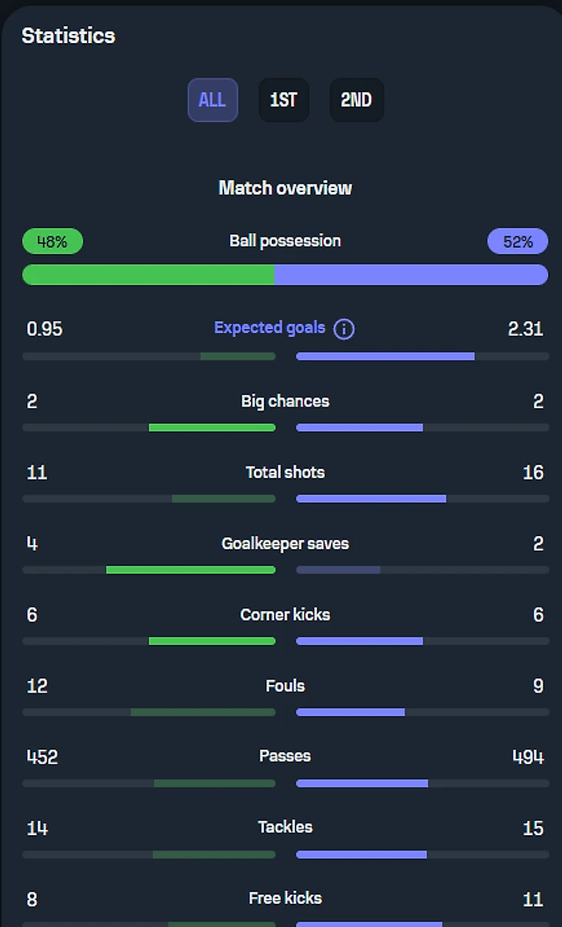Click the 52% possession badge
562x927 pixels.
point(517,241)
